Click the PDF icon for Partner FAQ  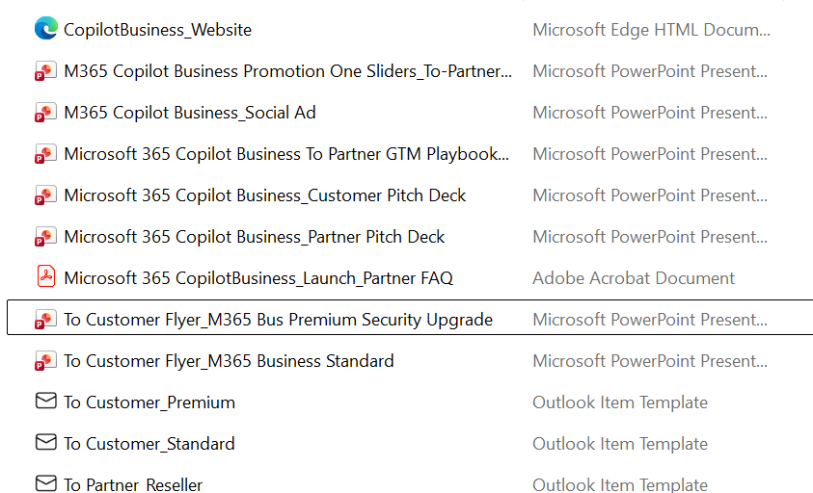click(45, 277)
